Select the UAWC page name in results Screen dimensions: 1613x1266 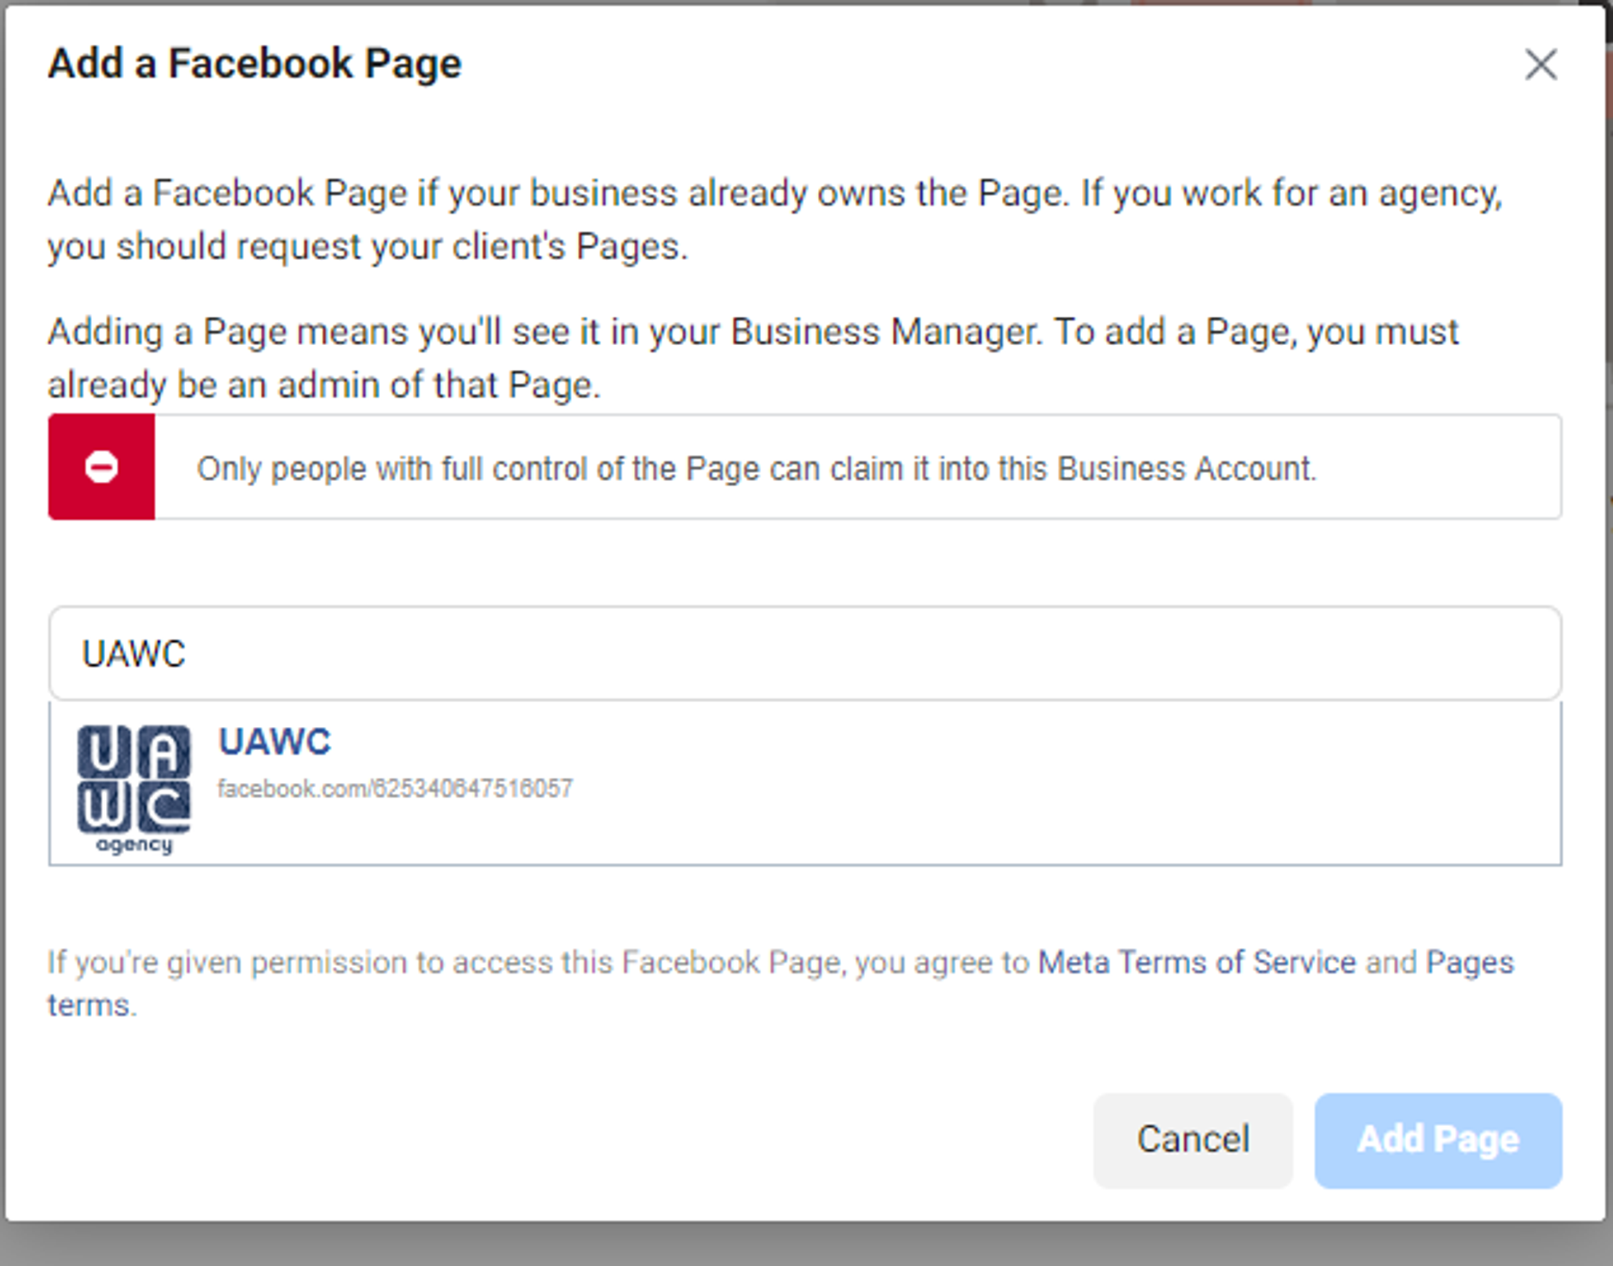pyautogui.click(x=274, y=742)
